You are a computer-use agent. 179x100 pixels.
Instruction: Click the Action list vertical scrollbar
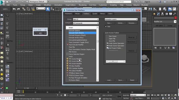click(x=98, y=54)
